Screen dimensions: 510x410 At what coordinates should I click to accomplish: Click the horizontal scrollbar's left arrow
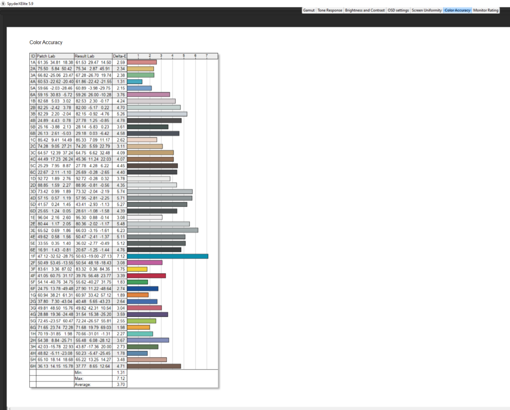10,408
